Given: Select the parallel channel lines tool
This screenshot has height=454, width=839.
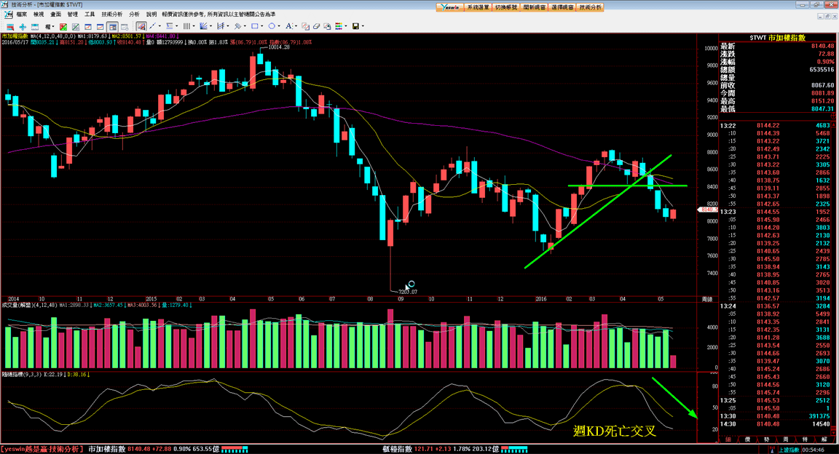Looking at the screenshot, I should click(x=221, y=26).
